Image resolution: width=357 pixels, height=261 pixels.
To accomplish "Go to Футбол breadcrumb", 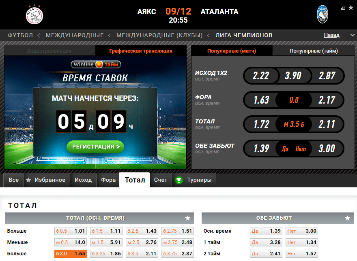I will point(20,35).
